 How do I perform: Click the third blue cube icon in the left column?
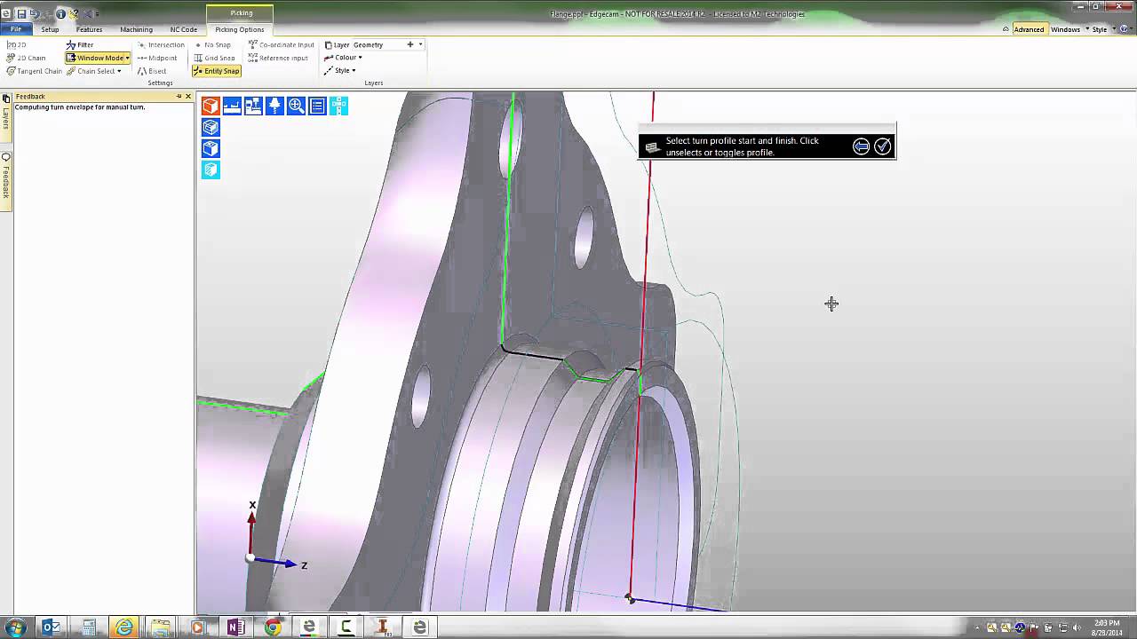click(211, 149)
